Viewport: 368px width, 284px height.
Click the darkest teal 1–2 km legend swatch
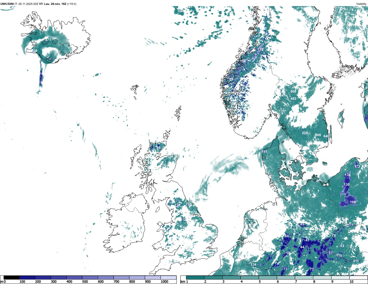195,278
